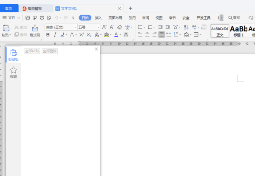Decrease font size with A- icon
Screen dimensions: 255x176
coord(112,27)
